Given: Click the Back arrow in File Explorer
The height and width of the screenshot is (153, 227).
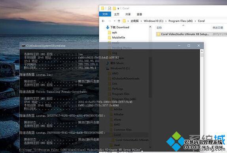Looking at the screenshot, I should coord(103,21).
